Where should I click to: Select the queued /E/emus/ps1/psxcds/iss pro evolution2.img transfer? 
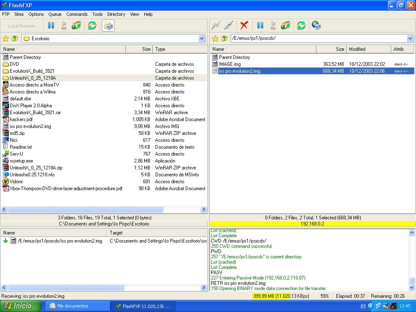tap(60, 240)
